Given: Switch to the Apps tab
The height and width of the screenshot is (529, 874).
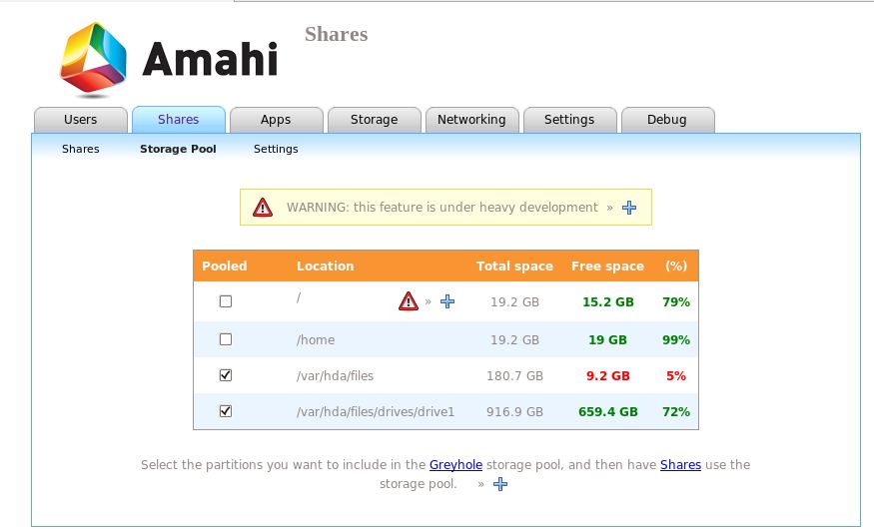Looking at the screenshot, I should click(276, 120).
